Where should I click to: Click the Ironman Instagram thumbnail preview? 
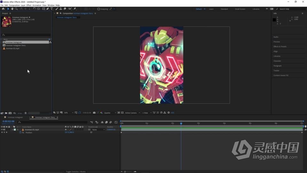6,21
